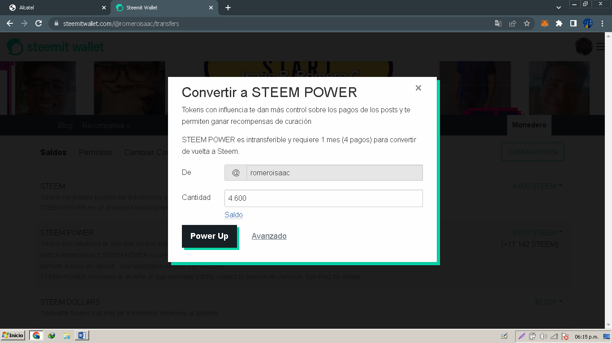Screen dimensions: 612x343
Task: Click the show desktop icon in the tray
Action: click(x=607, y=336)
